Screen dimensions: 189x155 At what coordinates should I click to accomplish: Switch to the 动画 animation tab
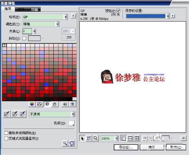click(x=35, y=9)
